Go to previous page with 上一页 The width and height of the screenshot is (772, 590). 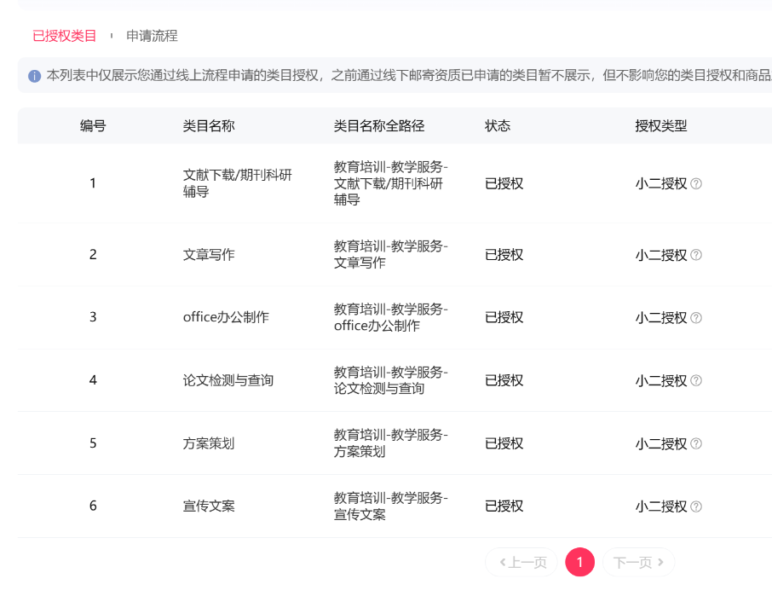pyautogui.click(x=521, y=562)
